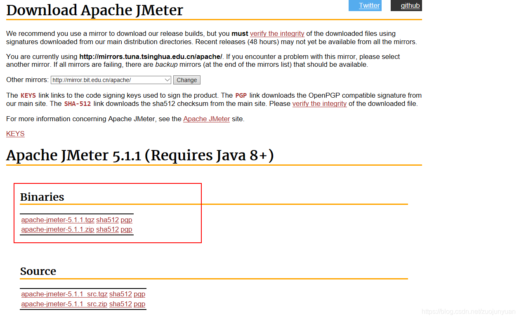Screen dimensions: 519x319
Task: Download apache-jmeter-5.1.1_src.tgz source
Action: pyautogui.click(x=64, y=294)
